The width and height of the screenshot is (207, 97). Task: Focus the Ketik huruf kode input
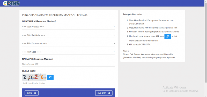pyautogui.click(x=57, y=83)
